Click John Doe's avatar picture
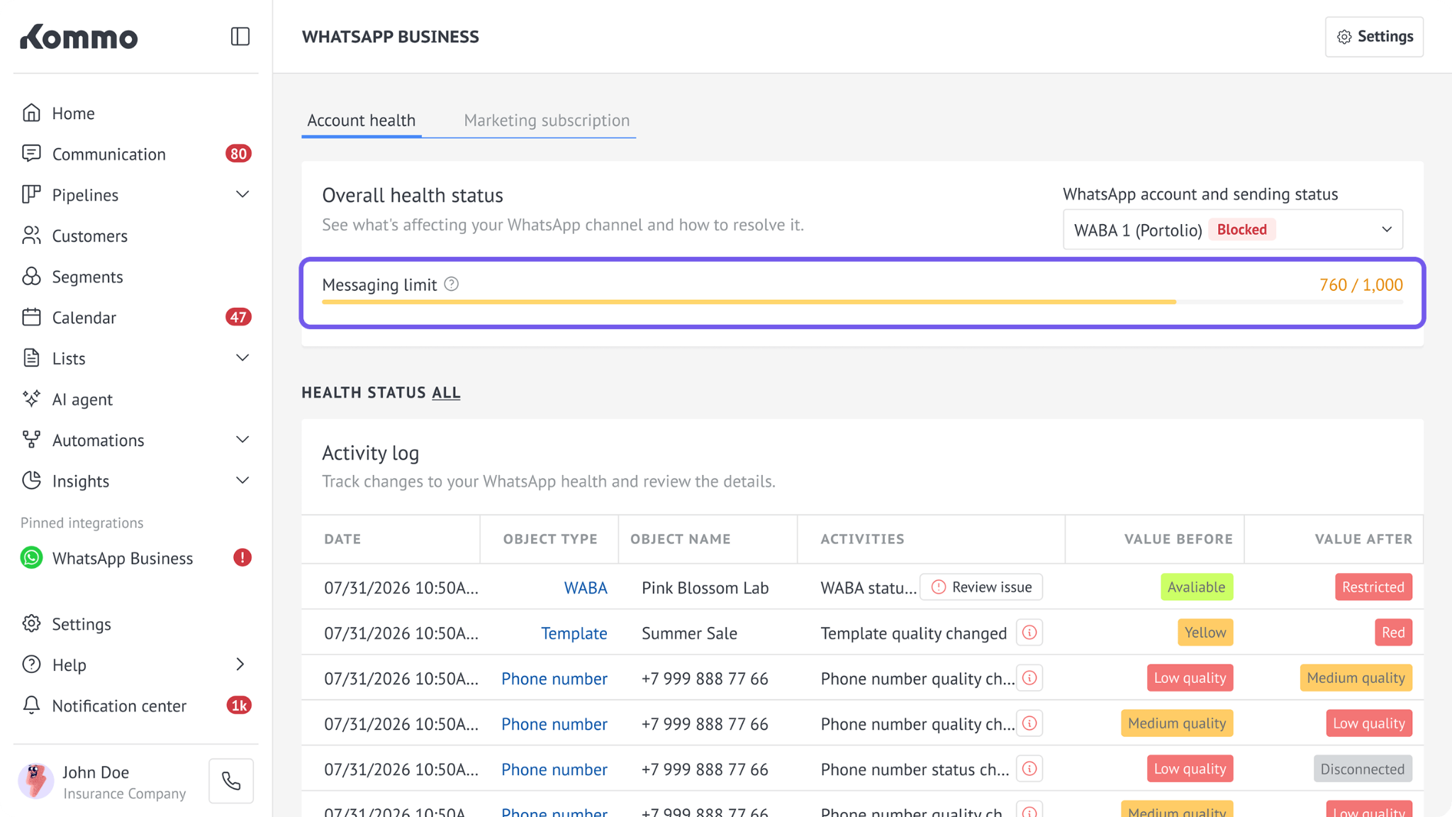 coord(35,781)
